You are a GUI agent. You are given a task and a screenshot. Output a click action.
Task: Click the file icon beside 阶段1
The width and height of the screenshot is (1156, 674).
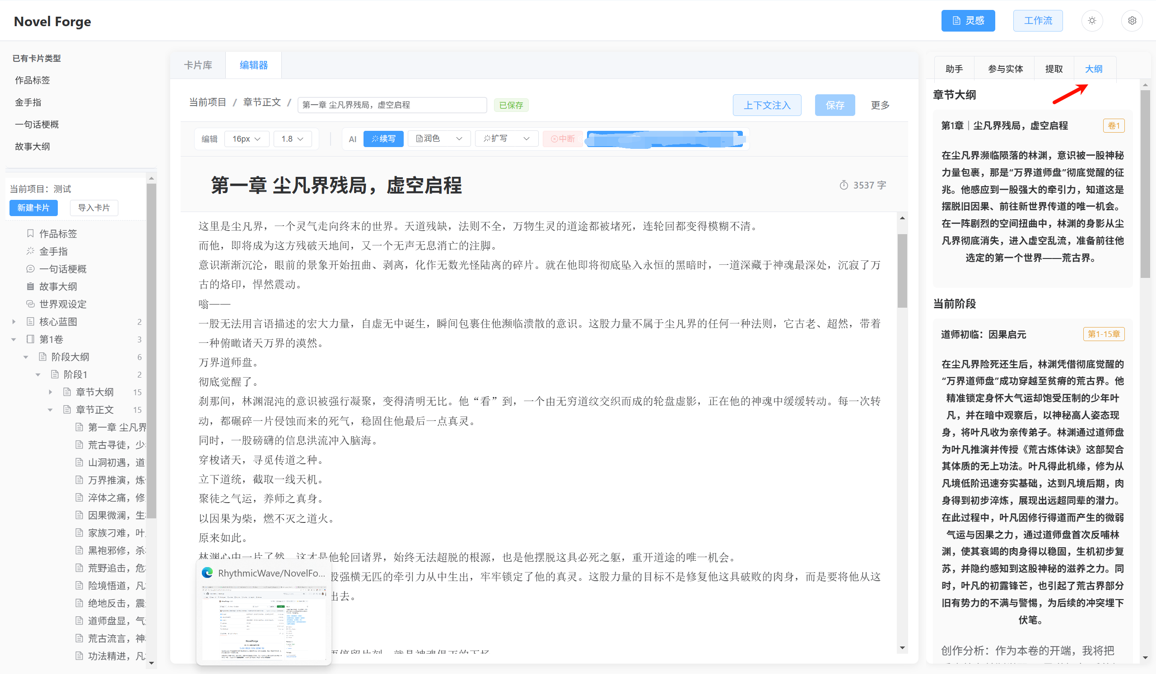(55, 374)
